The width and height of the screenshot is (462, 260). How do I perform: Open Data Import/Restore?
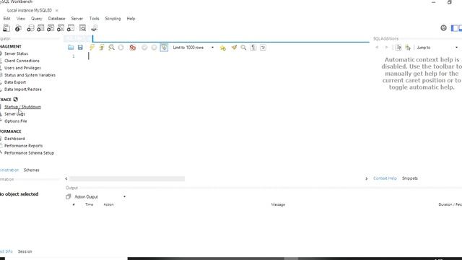[x=23, y=90]
